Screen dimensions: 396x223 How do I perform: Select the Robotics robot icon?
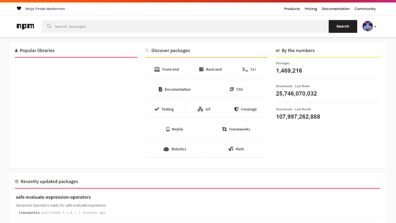tap(167, 149)
